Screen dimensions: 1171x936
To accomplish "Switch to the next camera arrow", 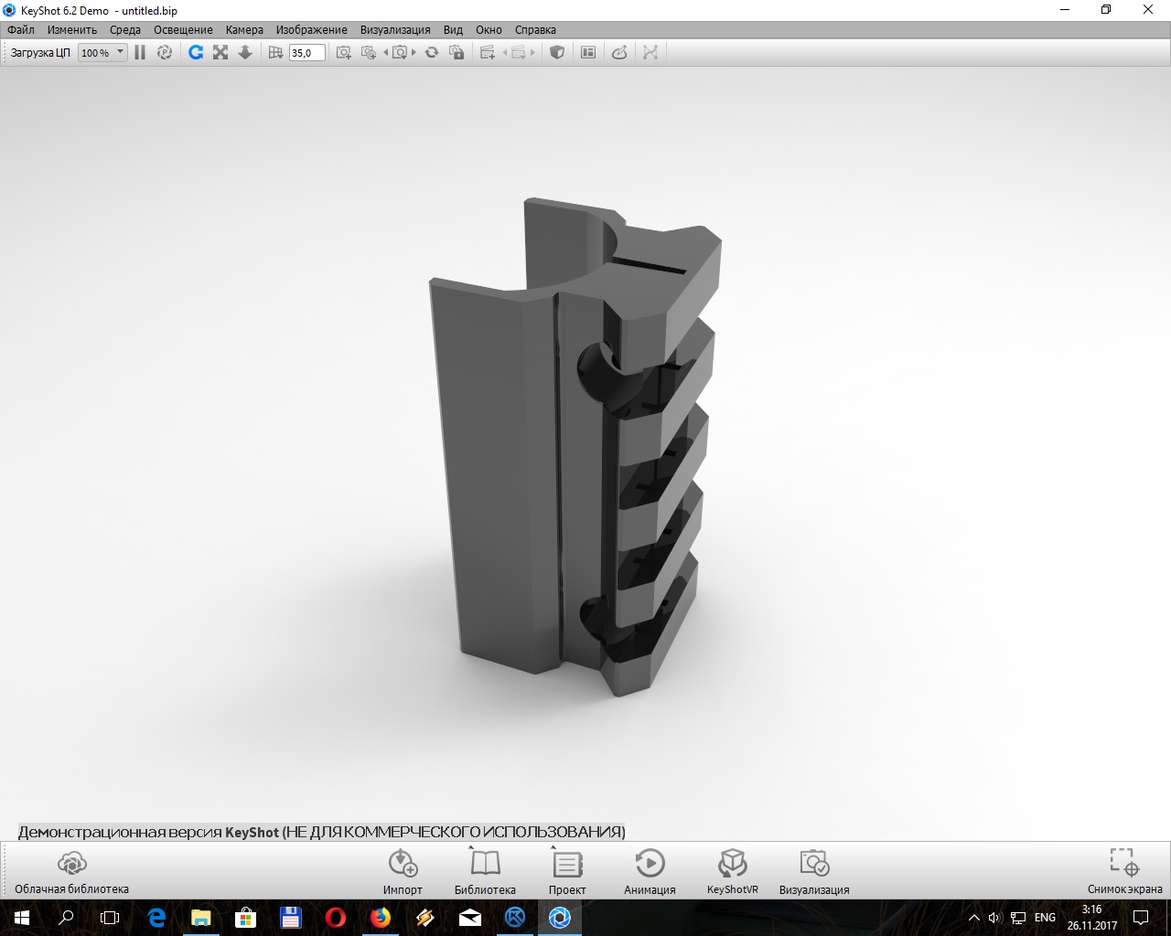I will pyautogui.click(x=414, y=53).
